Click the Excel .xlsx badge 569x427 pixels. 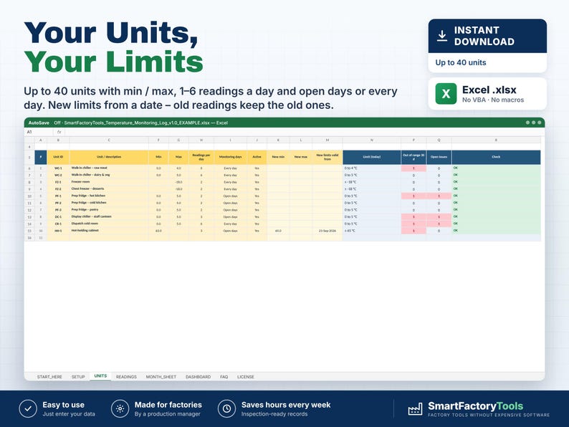[487, 94]
